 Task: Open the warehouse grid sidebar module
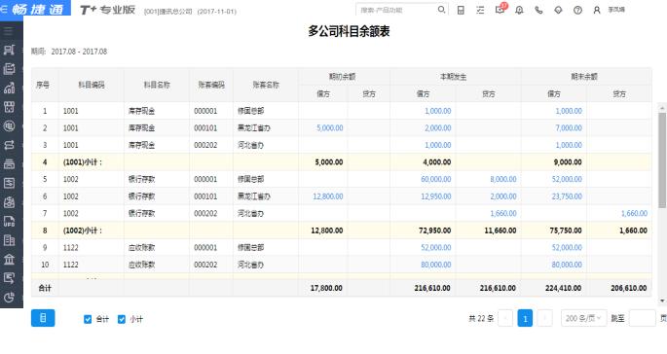click(9, 107)
